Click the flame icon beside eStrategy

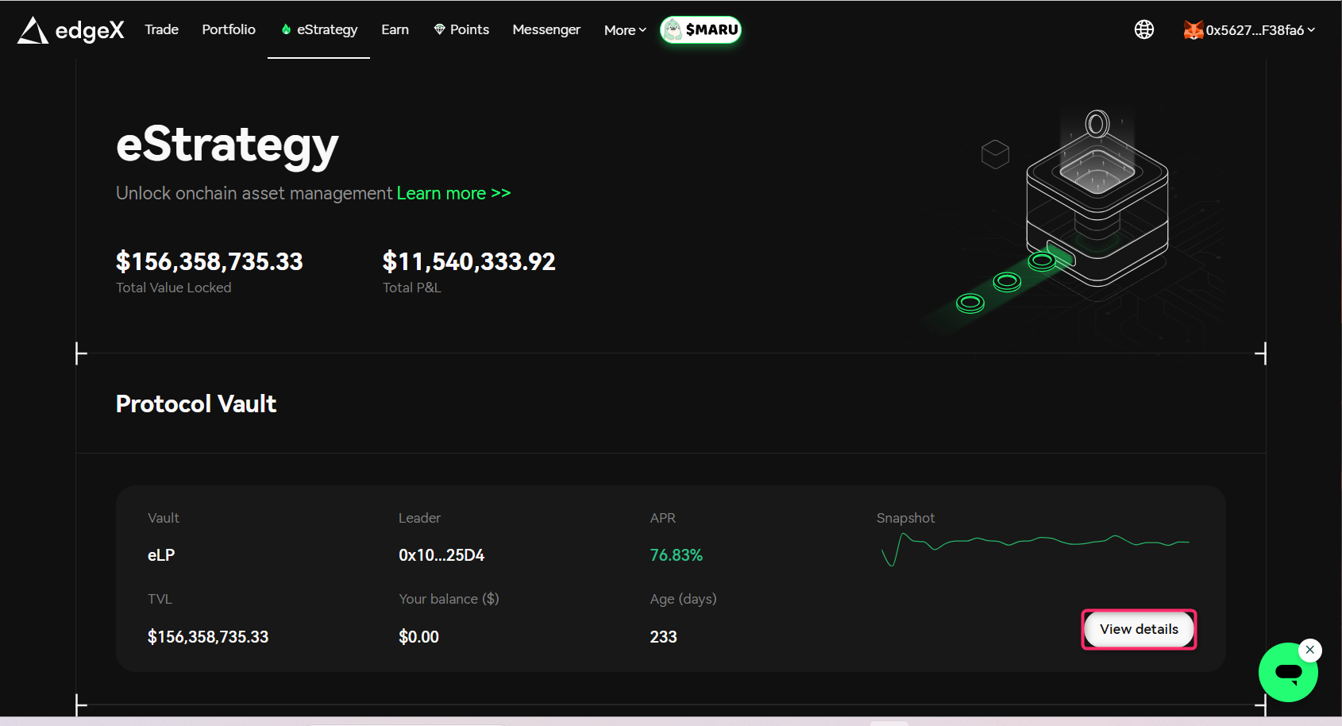click(x=286, y=29)
